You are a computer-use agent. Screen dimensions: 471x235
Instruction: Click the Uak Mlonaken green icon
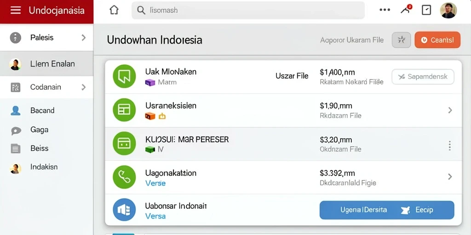click(x=124, y=77)
